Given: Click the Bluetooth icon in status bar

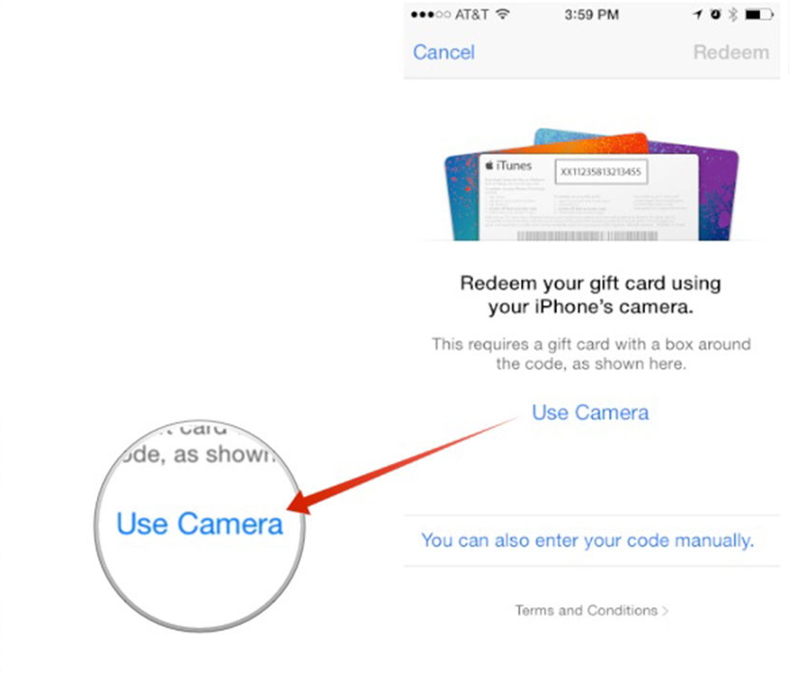Looking at the screenshot, I should (733, 15).
